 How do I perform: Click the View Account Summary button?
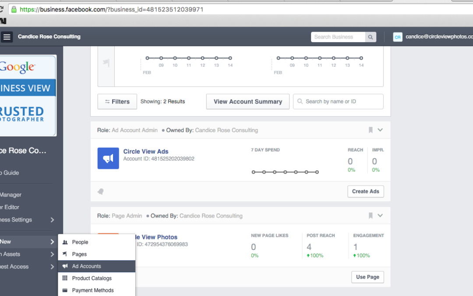click(247, 101)
